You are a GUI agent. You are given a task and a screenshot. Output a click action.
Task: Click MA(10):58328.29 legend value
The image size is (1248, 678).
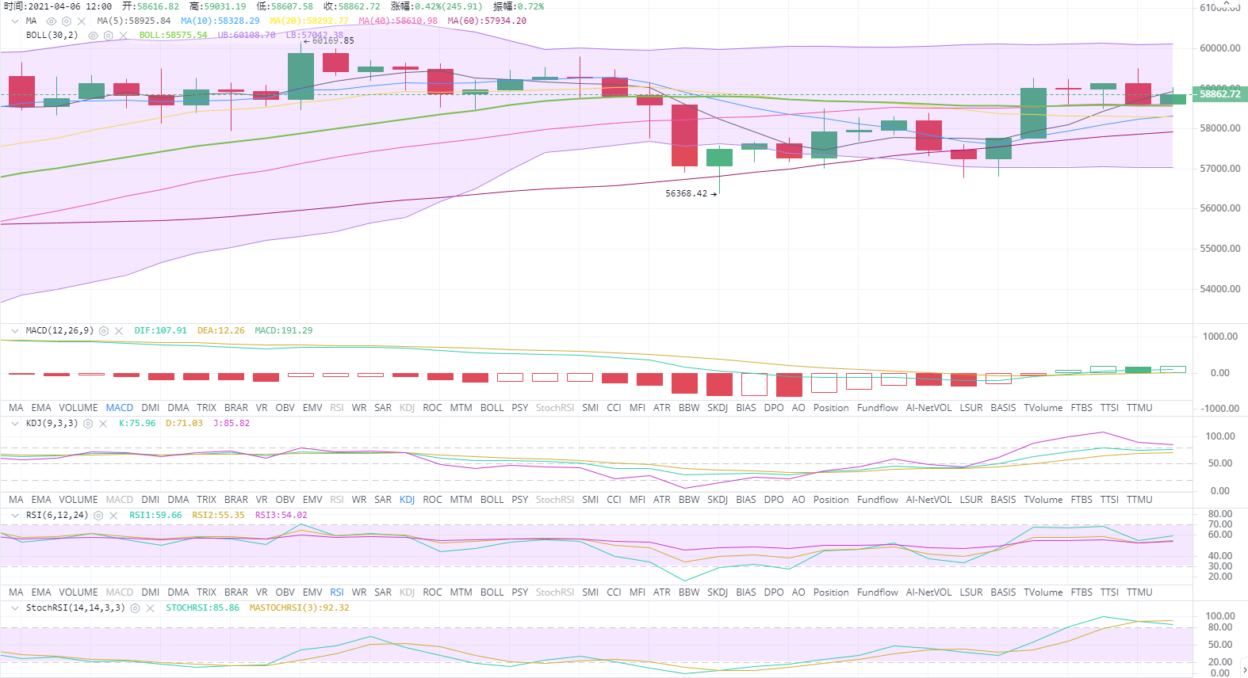220,21
